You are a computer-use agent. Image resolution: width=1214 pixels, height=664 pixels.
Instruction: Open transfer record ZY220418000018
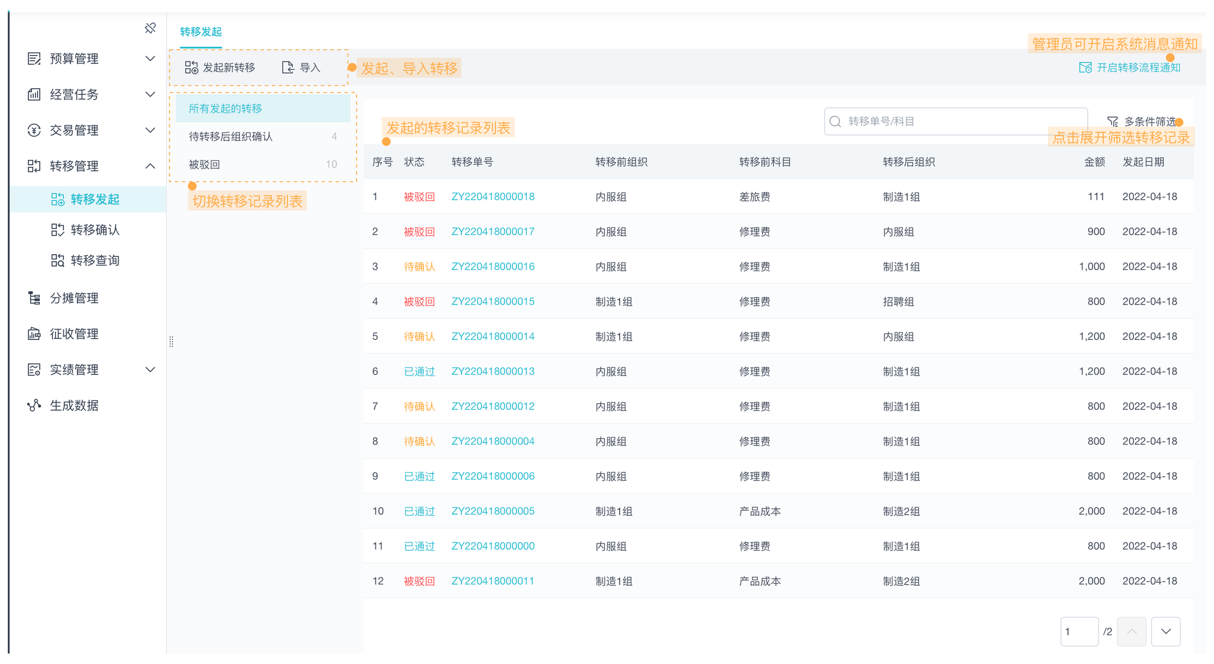pyautogui.click(x=493, y=197)
